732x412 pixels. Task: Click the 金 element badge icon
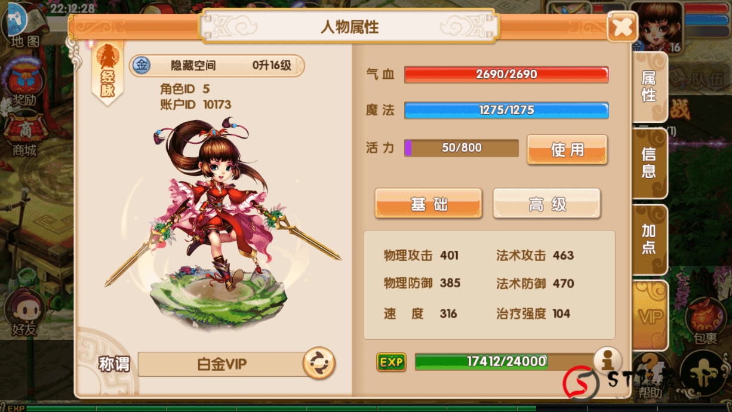click(x=142, y=65)
